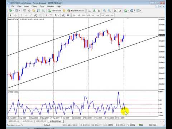Select the vertical line tool
Viewport: 172px width, 129px height.
click(21, 15)
